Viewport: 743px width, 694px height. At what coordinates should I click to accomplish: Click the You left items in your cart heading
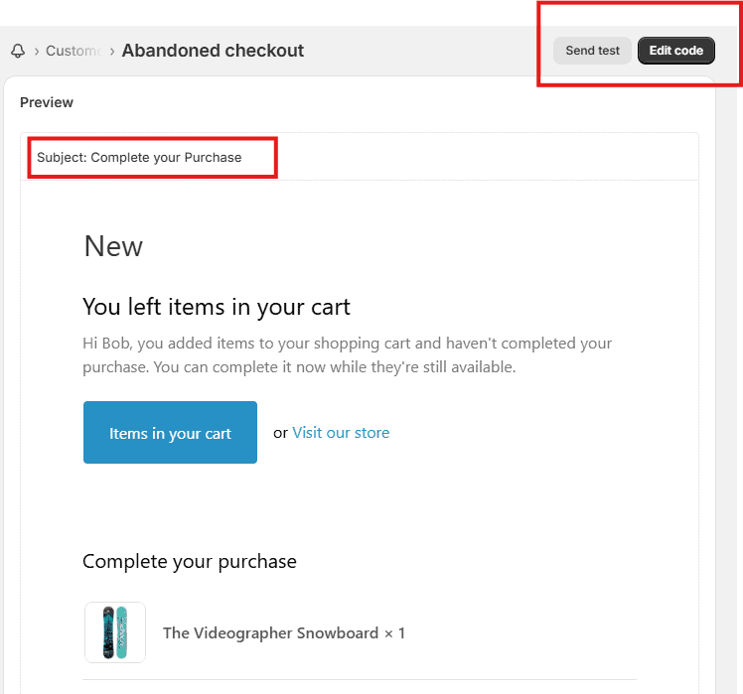(x=217, y=307)
